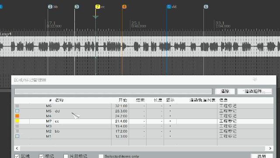Image resolution: width=280 pixels, height=158 pixels.
Task: Click the blue outlined swatch of M1
Action: coord(17,136)
